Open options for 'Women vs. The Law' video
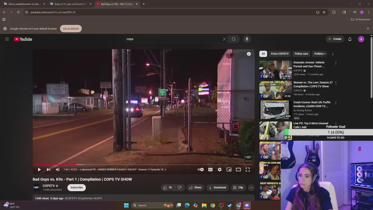 (x=336, y=83)
